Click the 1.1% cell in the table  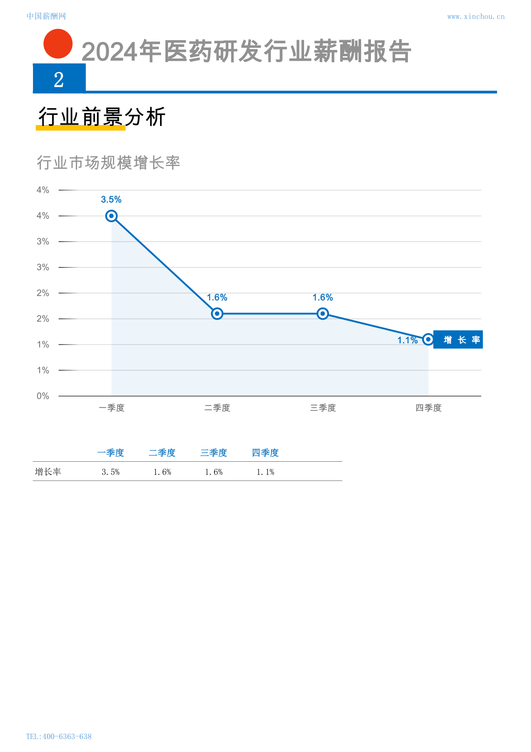pyautogui.click(x=265, y=472)
